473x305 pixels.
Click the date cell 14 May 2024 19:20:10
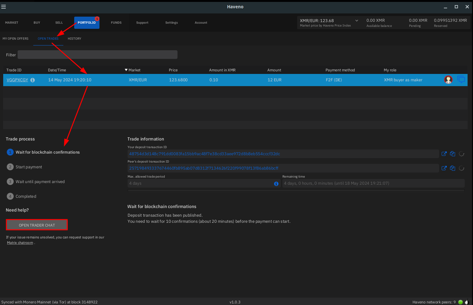pos(70,80)
